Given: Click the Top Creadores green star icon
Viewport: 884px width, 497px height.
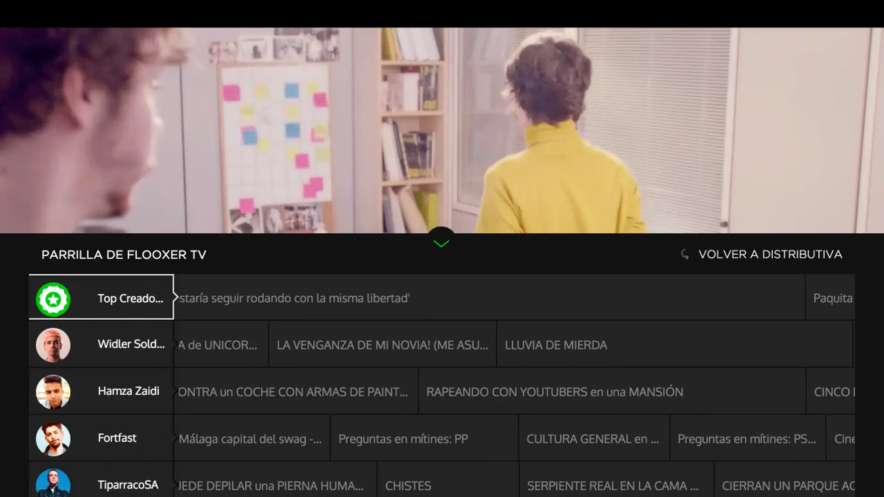Looking at the screenshot, I should (53, 299).
